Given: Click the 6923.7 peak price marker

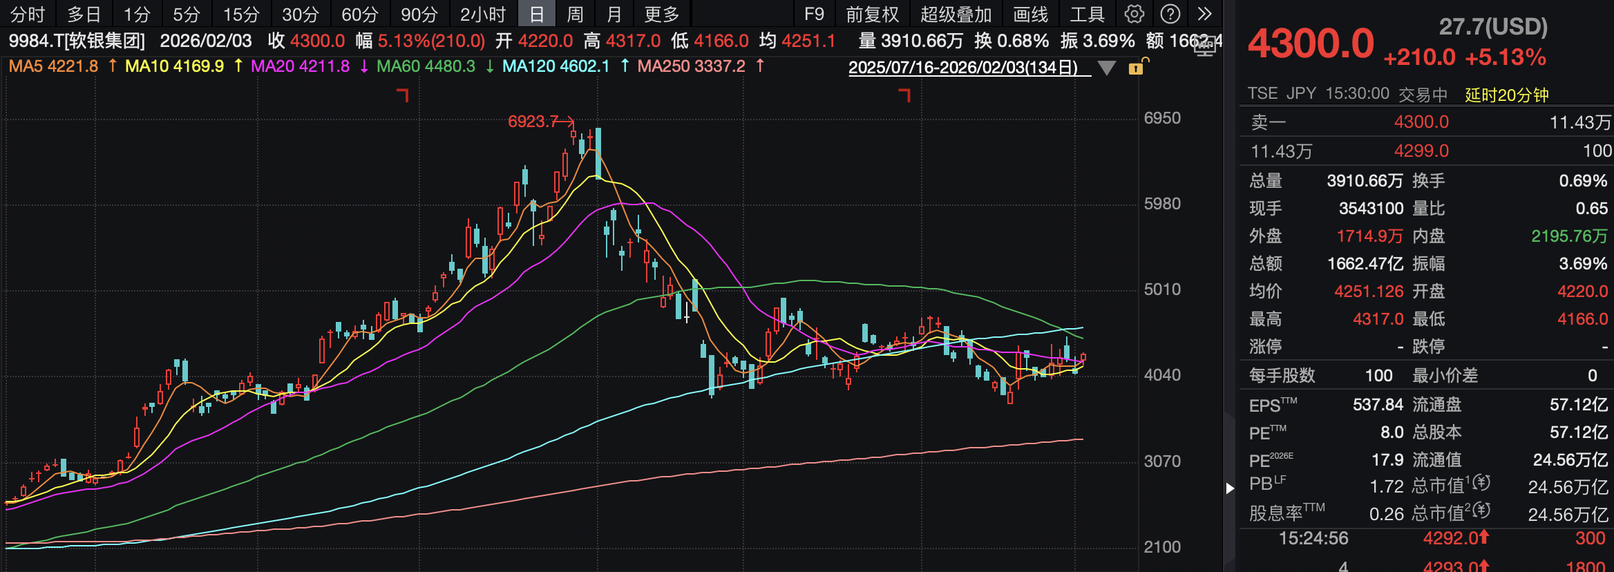Looking at the screenshot, I should click(533, 122).
